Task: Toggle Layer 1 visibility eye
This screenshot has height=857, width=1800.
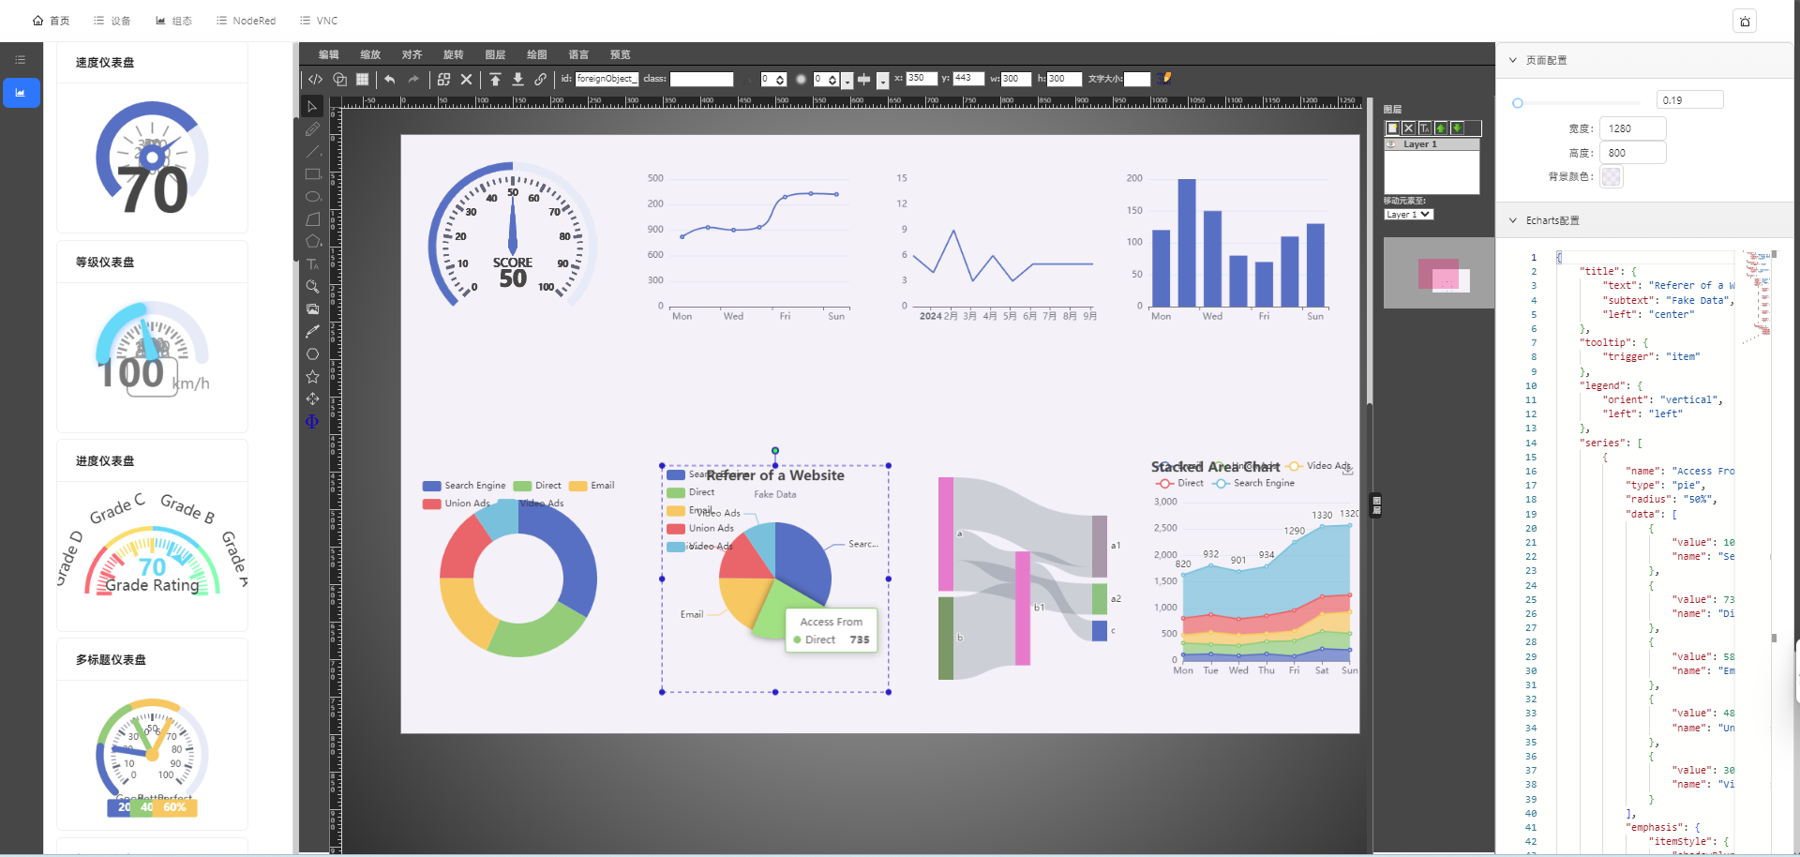Action: pyautogui.click(x=1392, y=144)
